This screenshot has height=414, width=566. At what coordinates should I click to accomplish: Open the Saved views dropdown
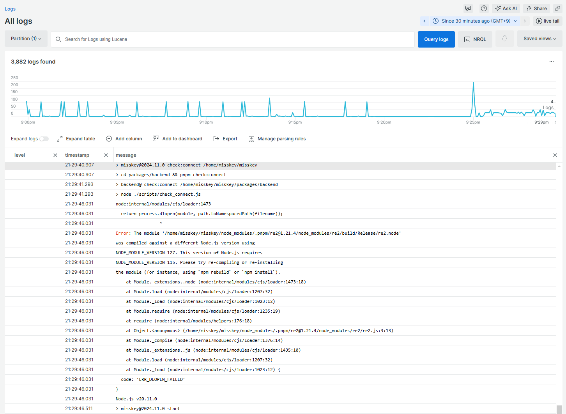click(x=539, y=39)
